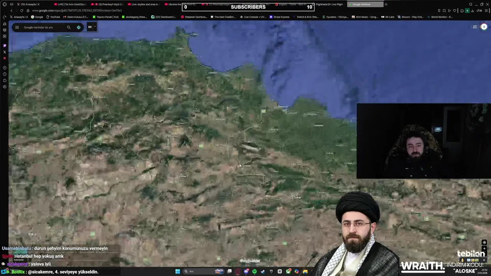Open the Google Maps hamburger menu
The image size is (491, 276).
point(17,27)
